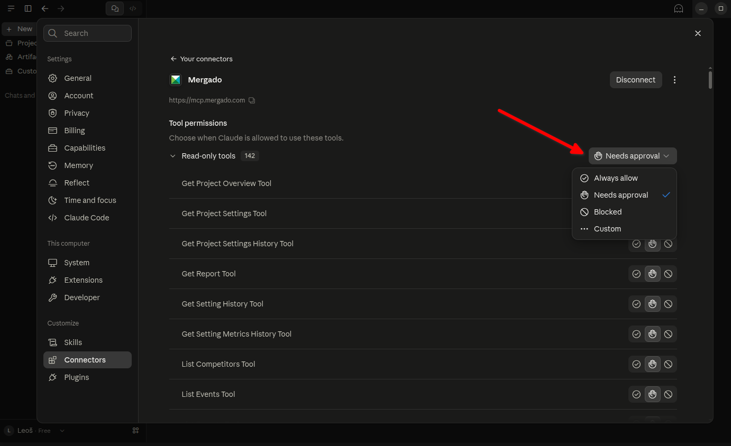
Task: Open the three-dot menu beside Disconnect
Action: (674, 80)
